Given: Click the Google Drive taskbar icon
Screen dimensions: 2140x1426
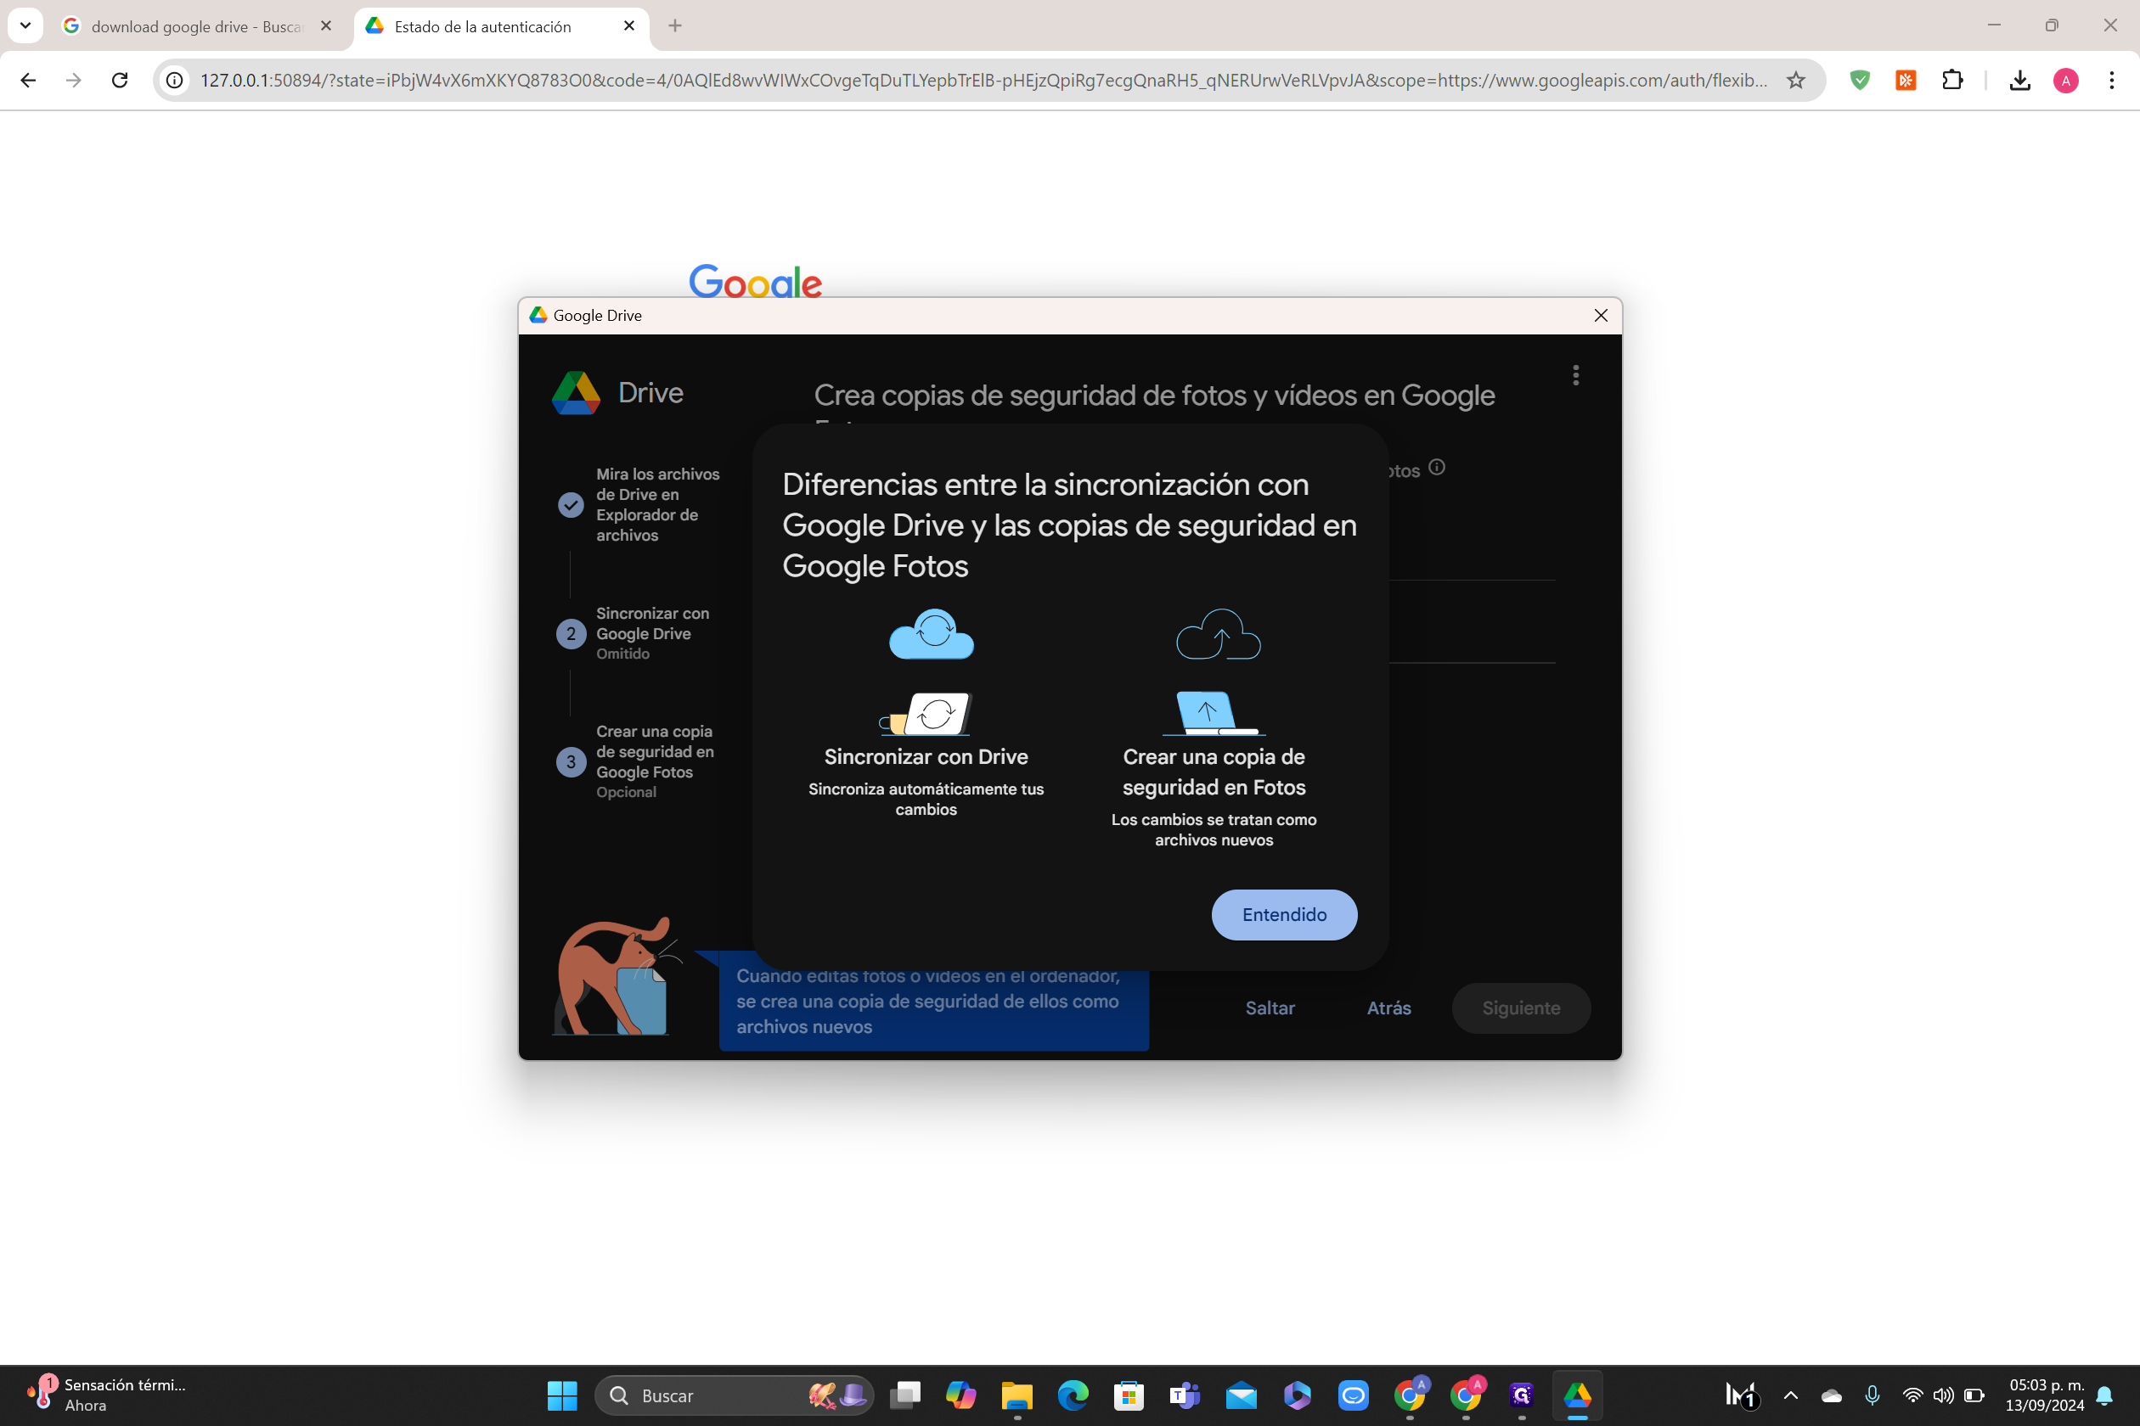Looking at the screenshot, I should [1577, 1395].
